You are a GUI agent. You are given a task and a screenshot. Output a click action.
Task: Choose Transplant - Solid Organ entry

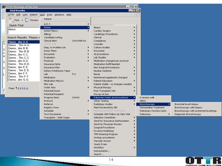click(65, 117)
